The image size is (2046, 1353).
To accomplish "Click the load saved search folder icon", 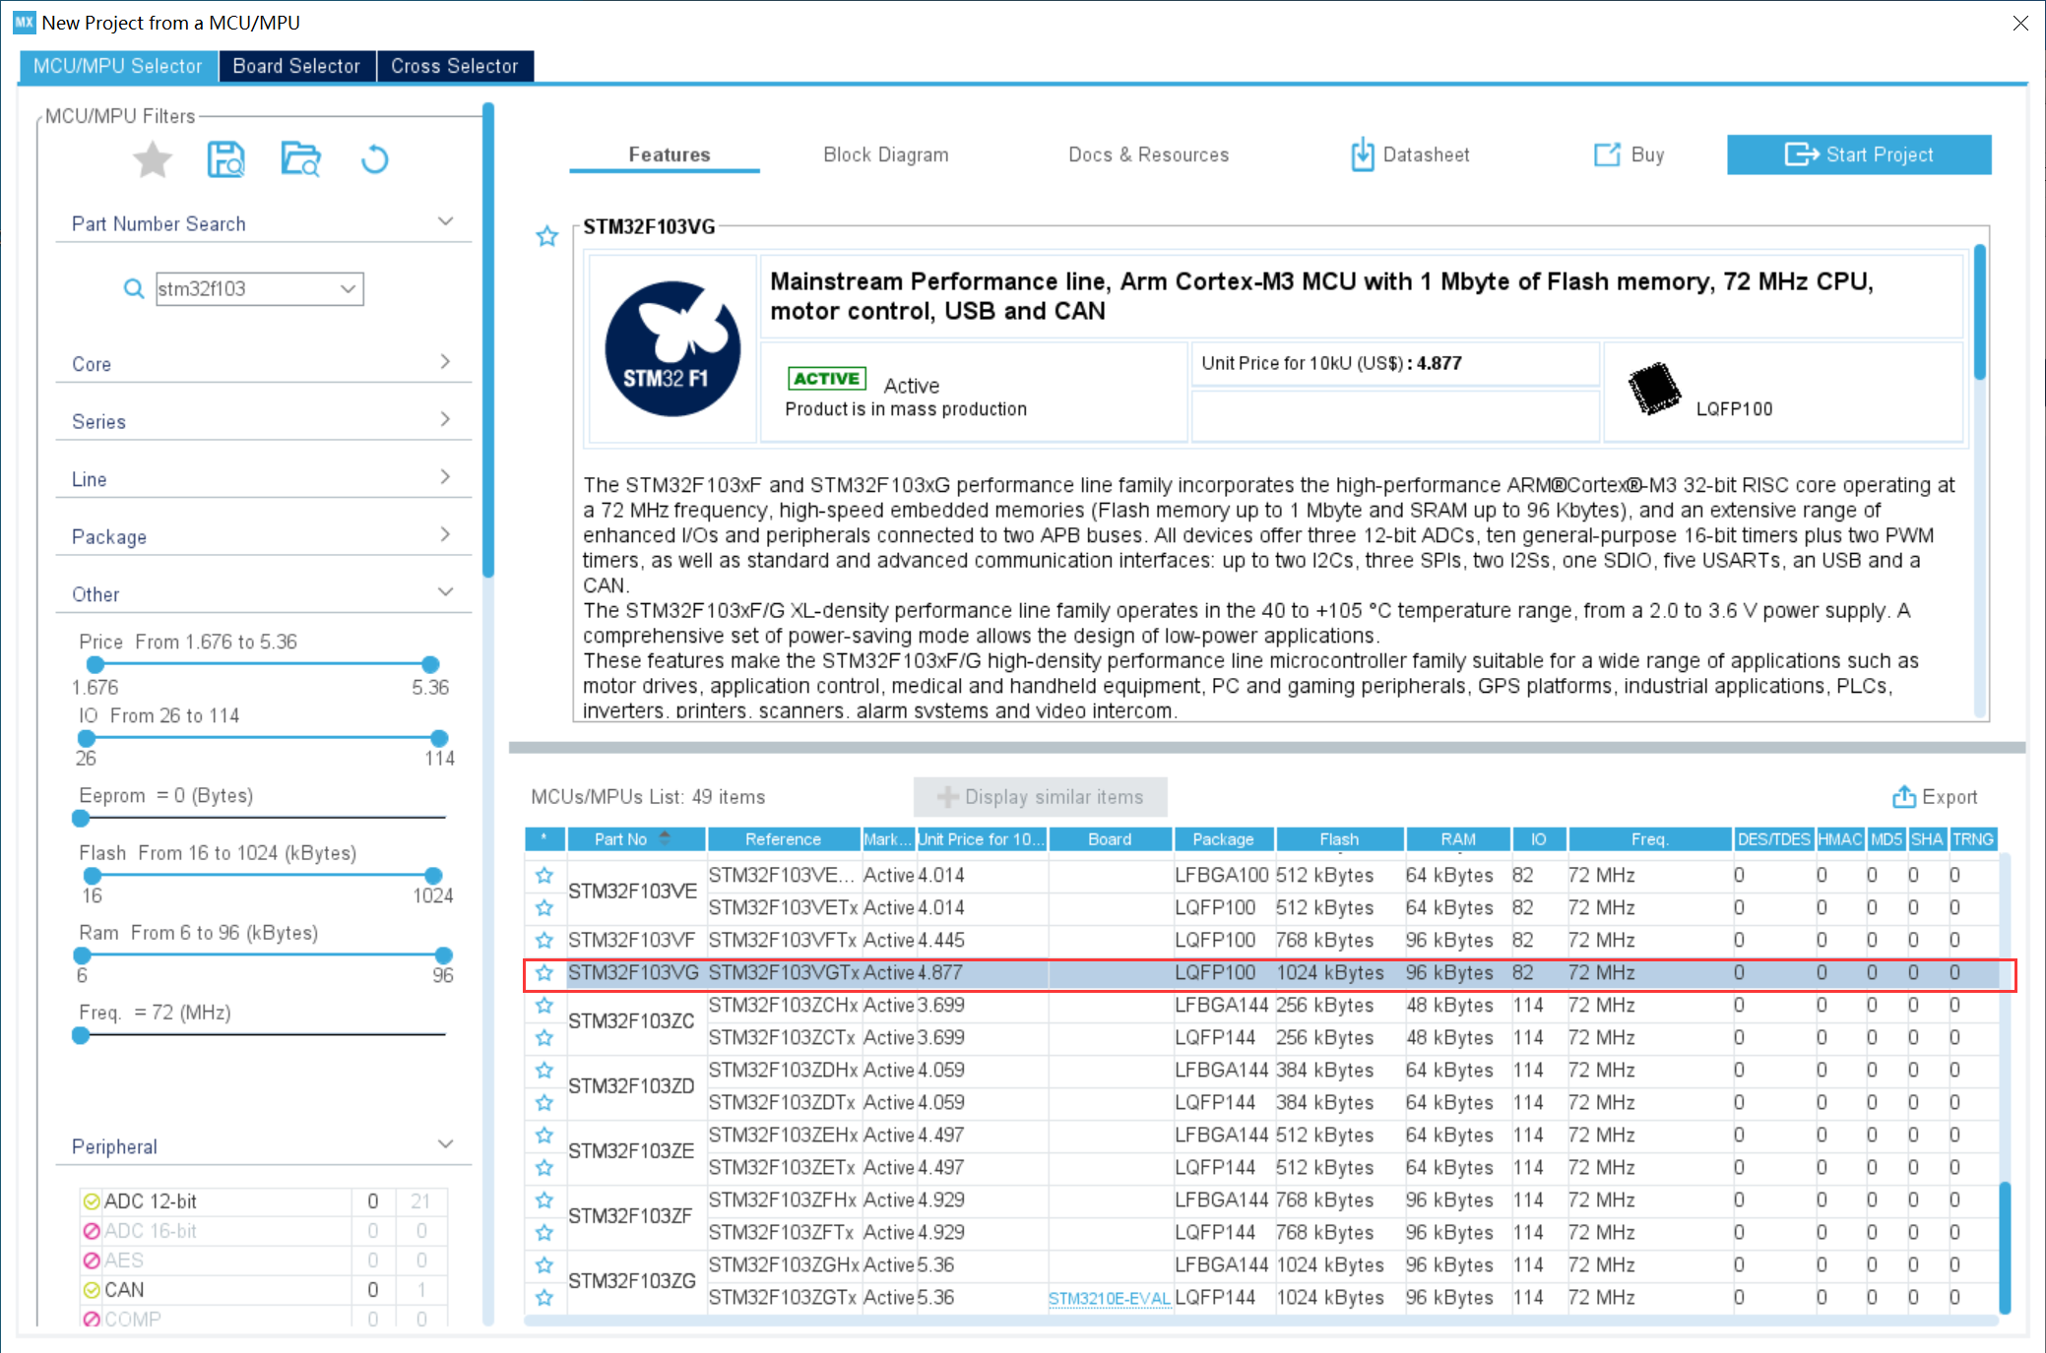I will pyautogui.click(x=300, y=159).
